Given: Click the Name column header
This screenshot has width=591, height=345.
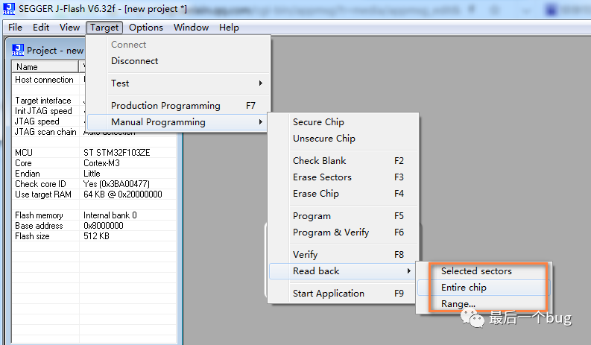Looking at the screenshot, I should point(45,67).
